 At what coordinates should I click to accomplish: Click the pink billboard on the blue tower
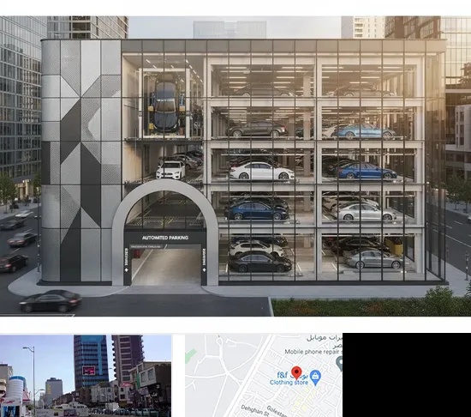coord(89,371)
